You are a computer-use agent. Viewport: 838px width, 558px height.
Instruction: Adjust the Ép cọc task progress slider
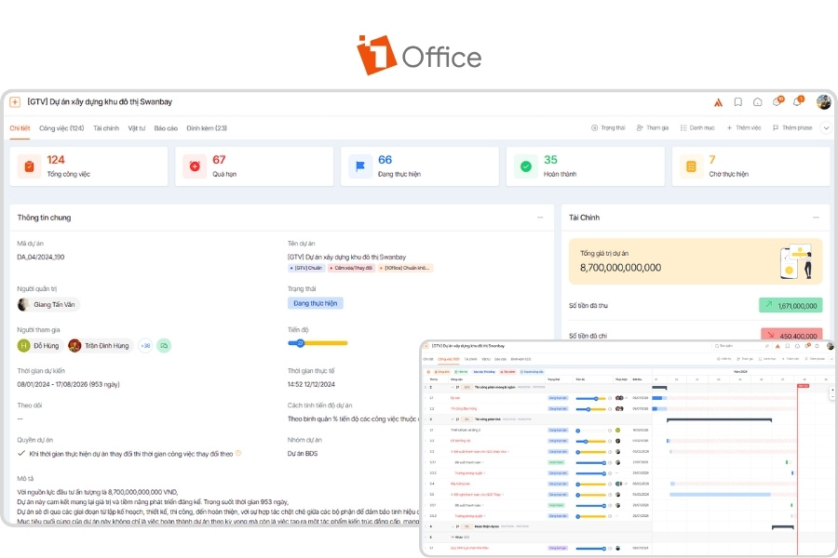coord(593,398)
